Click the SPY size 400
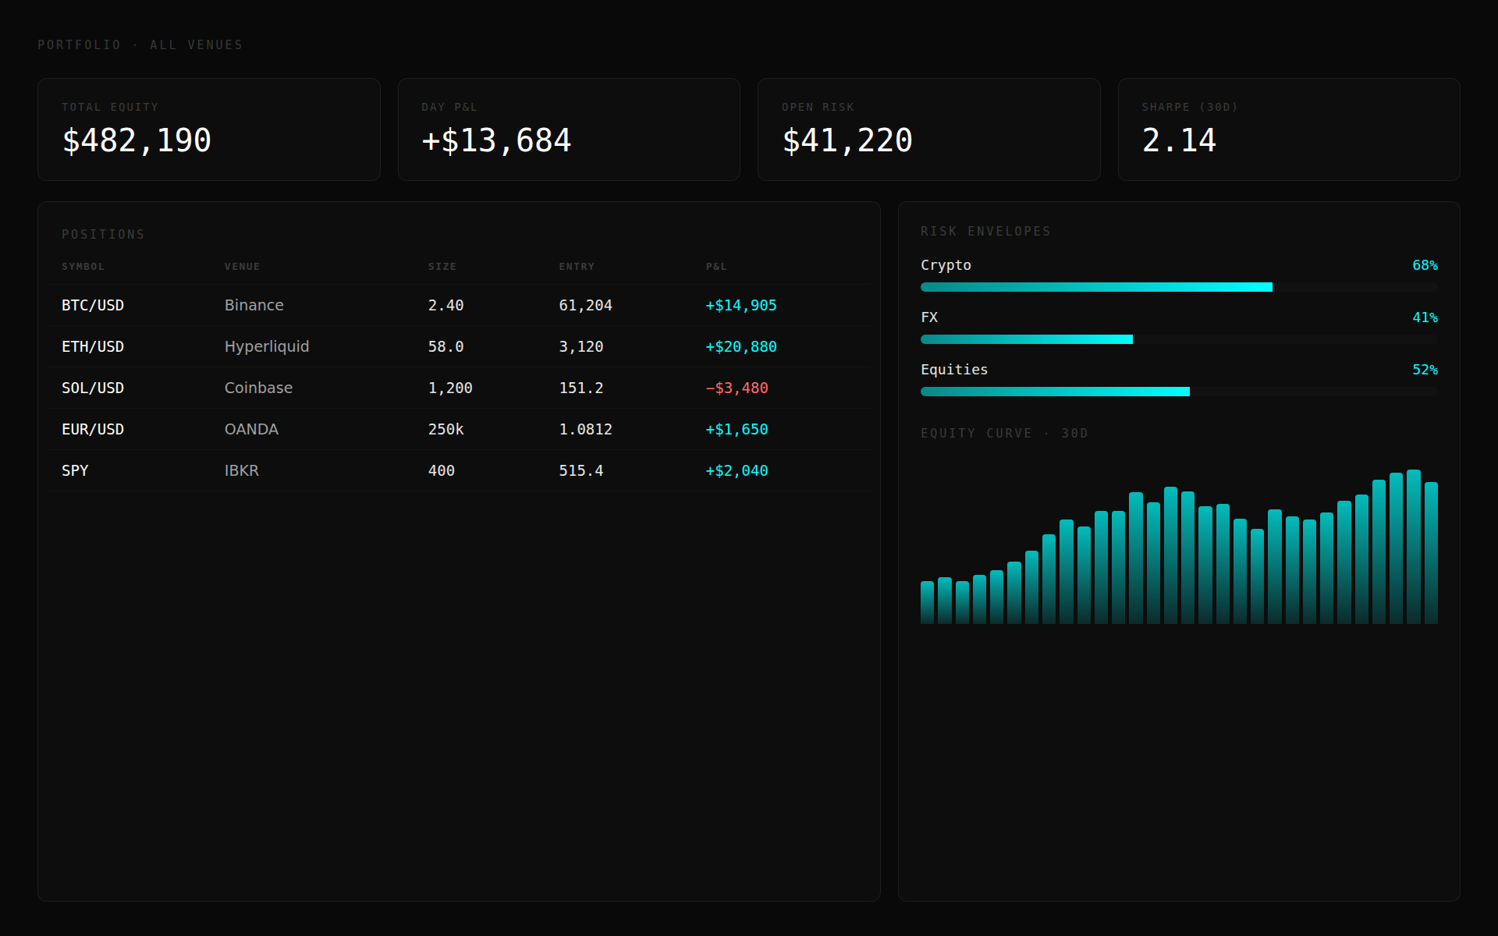The width and height of the screenshot is (1498, 936). click(x=442, y=471)
